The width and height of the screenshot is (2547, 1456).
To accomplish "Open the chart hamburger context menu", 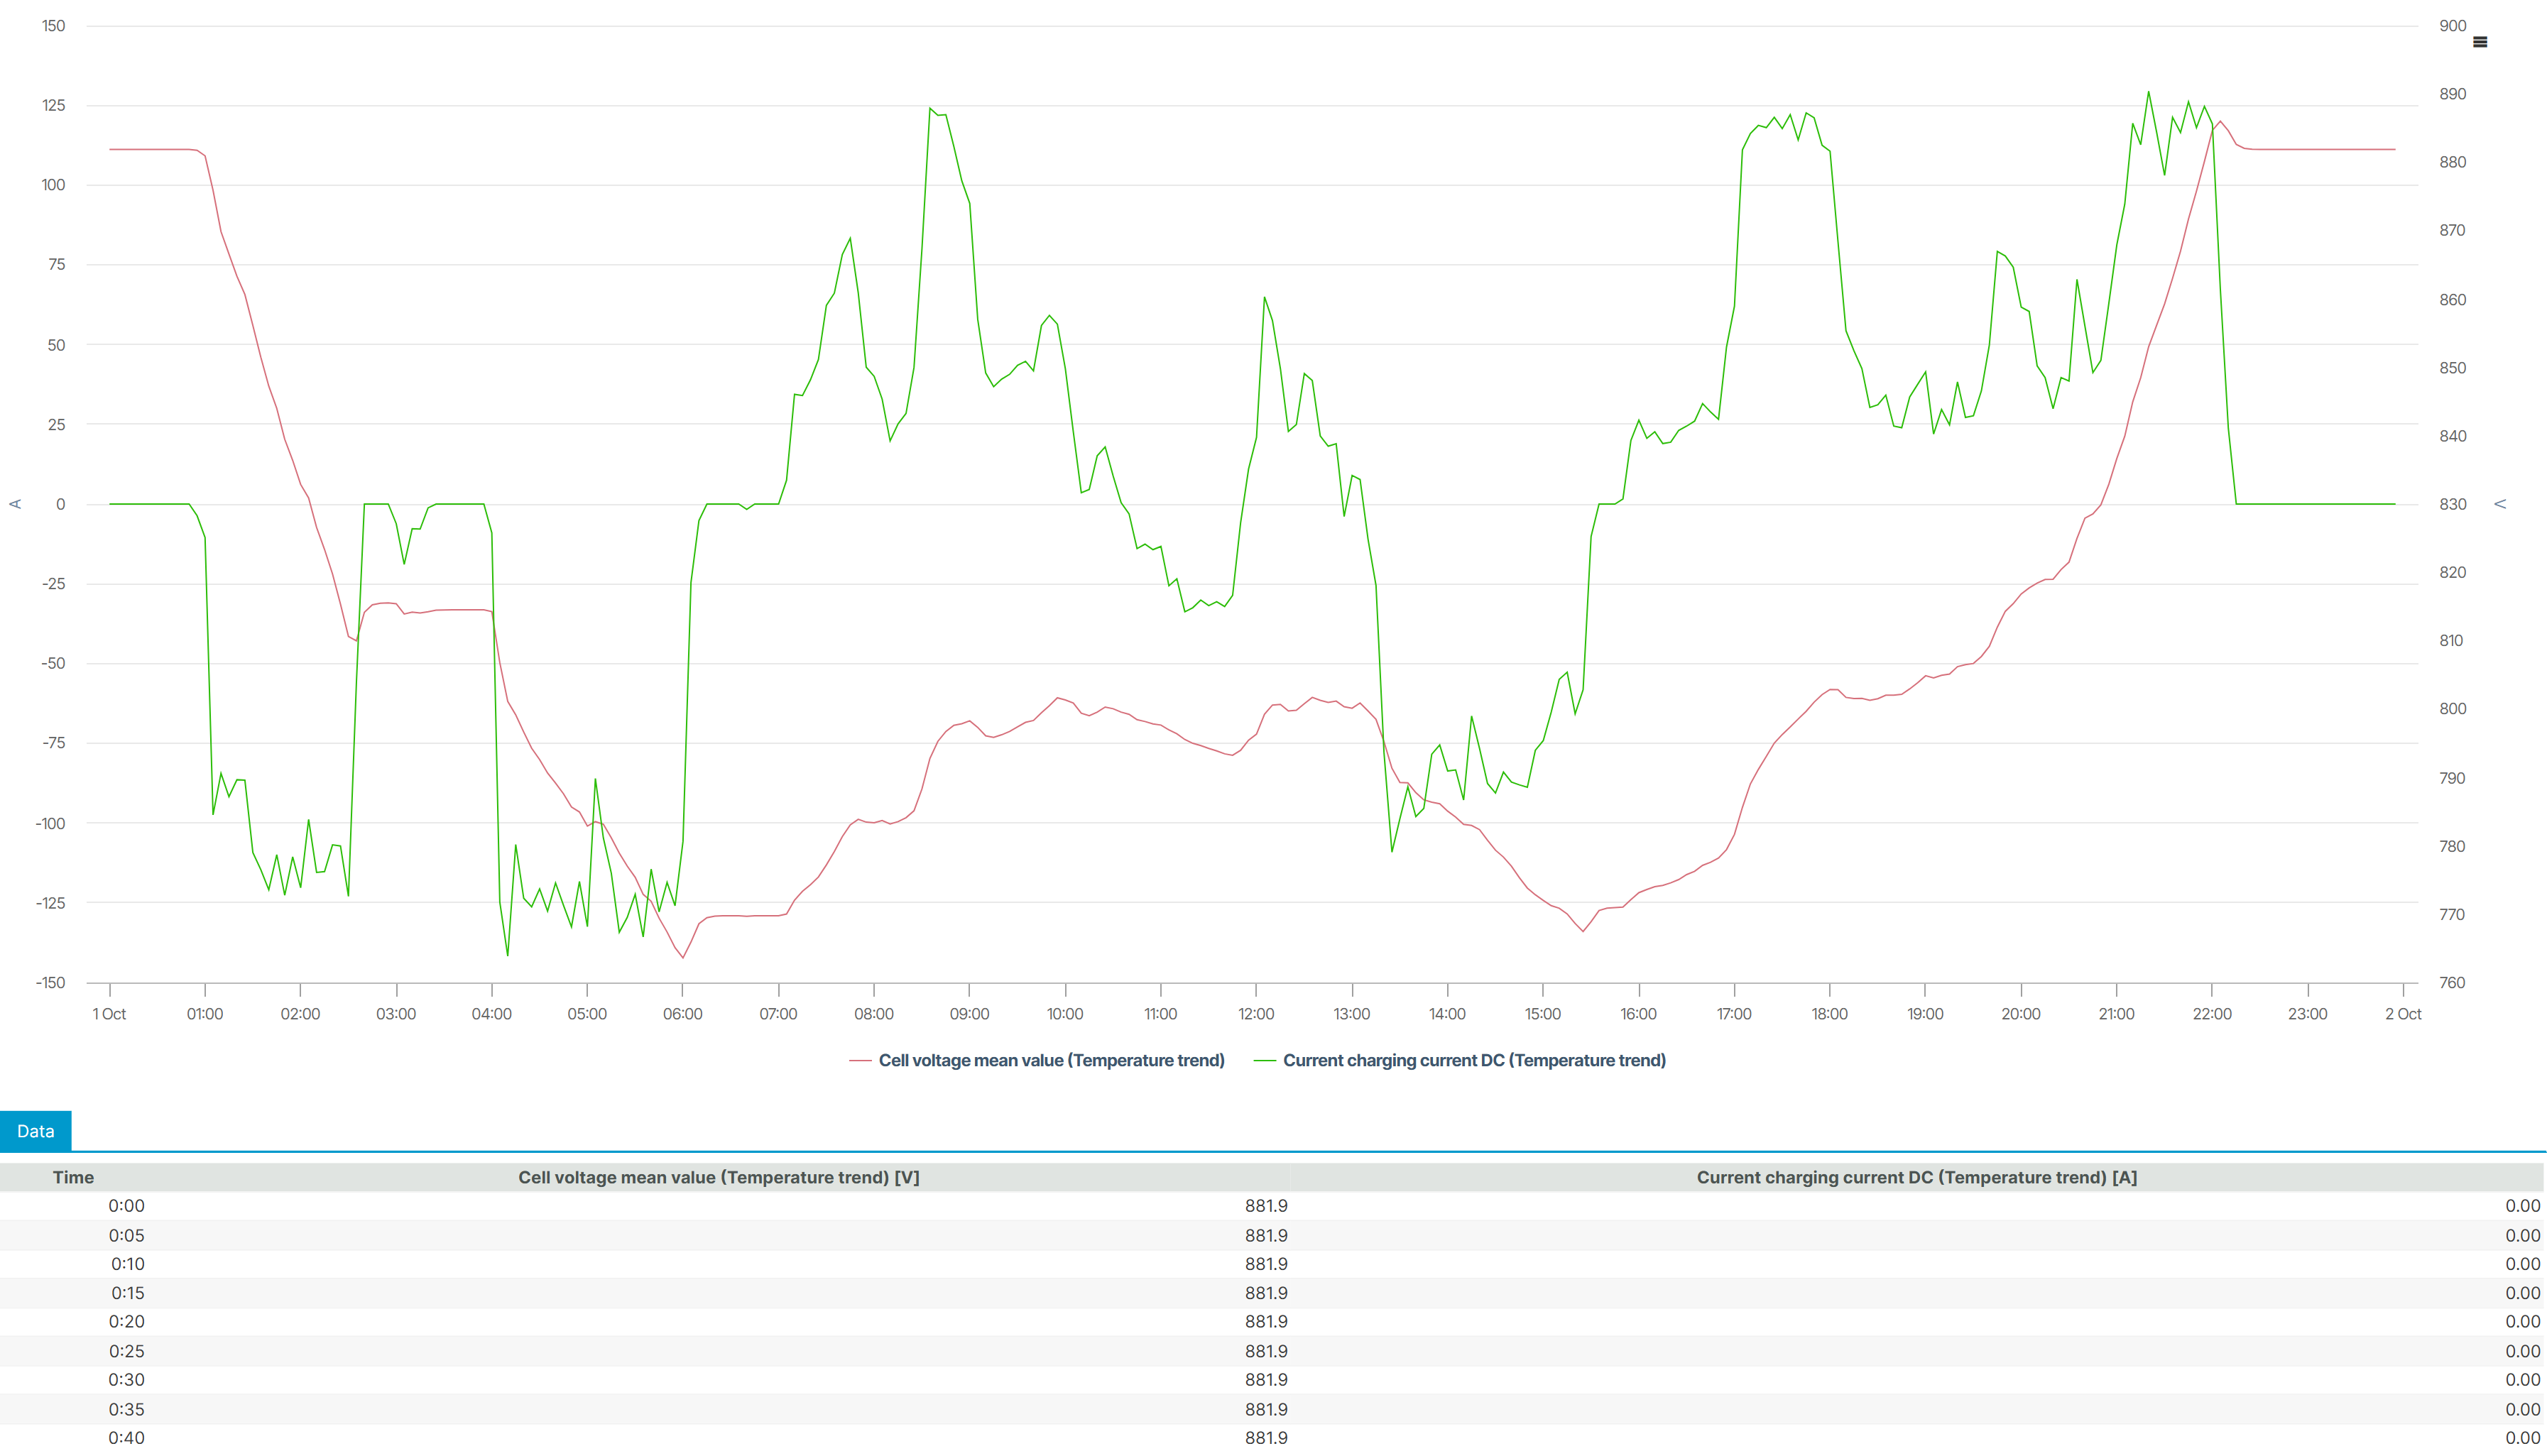I will pos(2479,42).
